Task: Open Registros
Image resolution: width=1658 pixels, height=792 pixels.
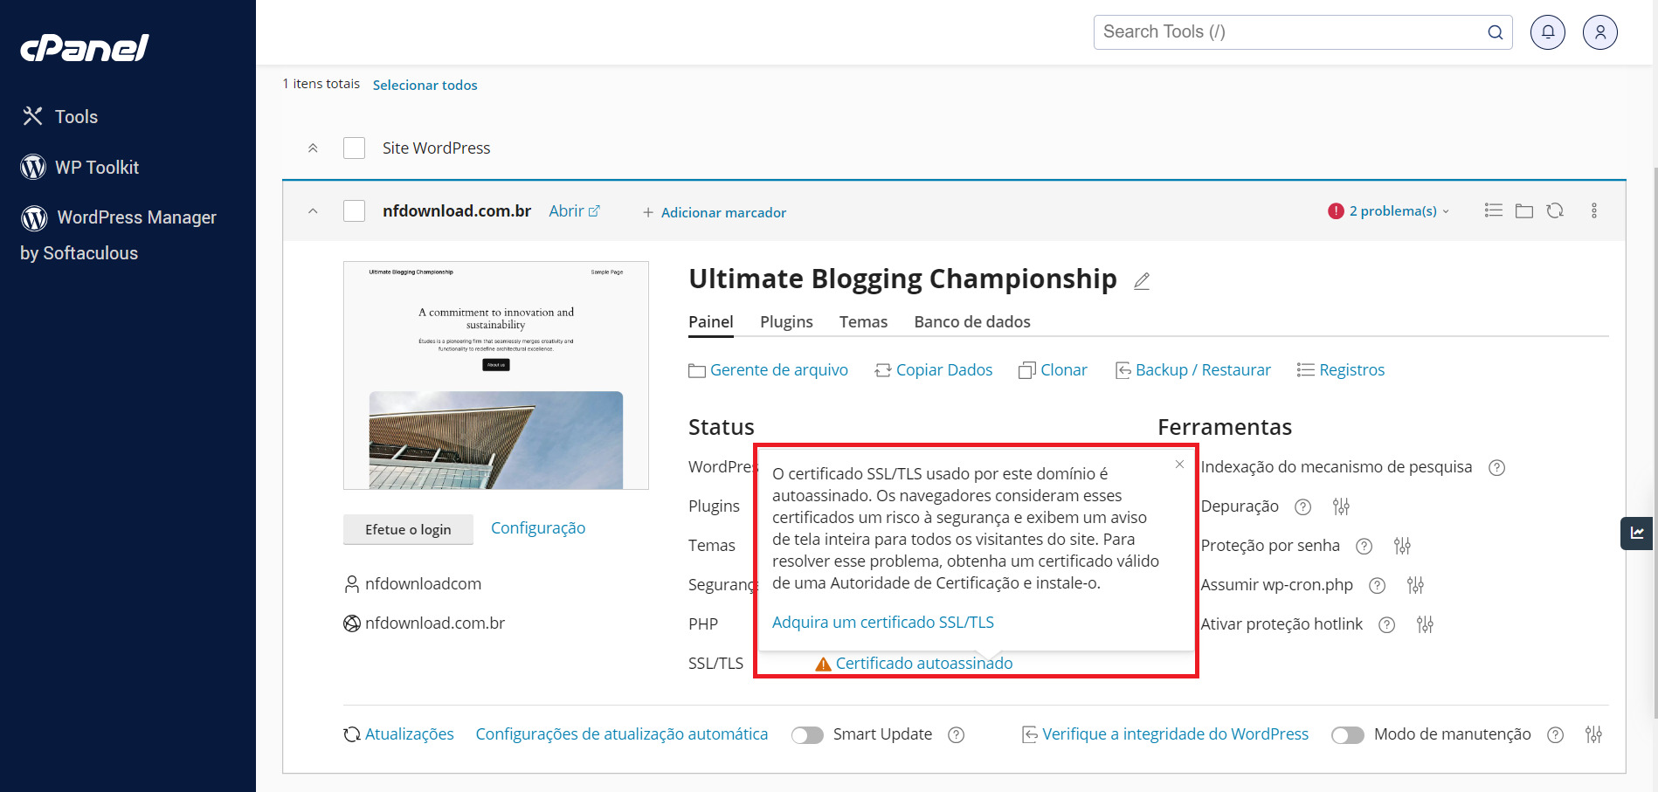Action: pyautogui.click(x=1341, y=370)
